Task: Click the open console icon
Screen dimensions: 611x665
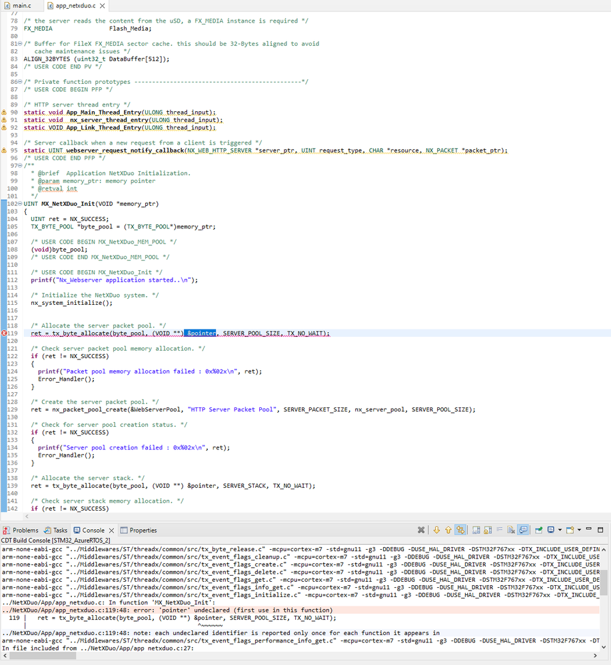Action: tap(570, 530)
